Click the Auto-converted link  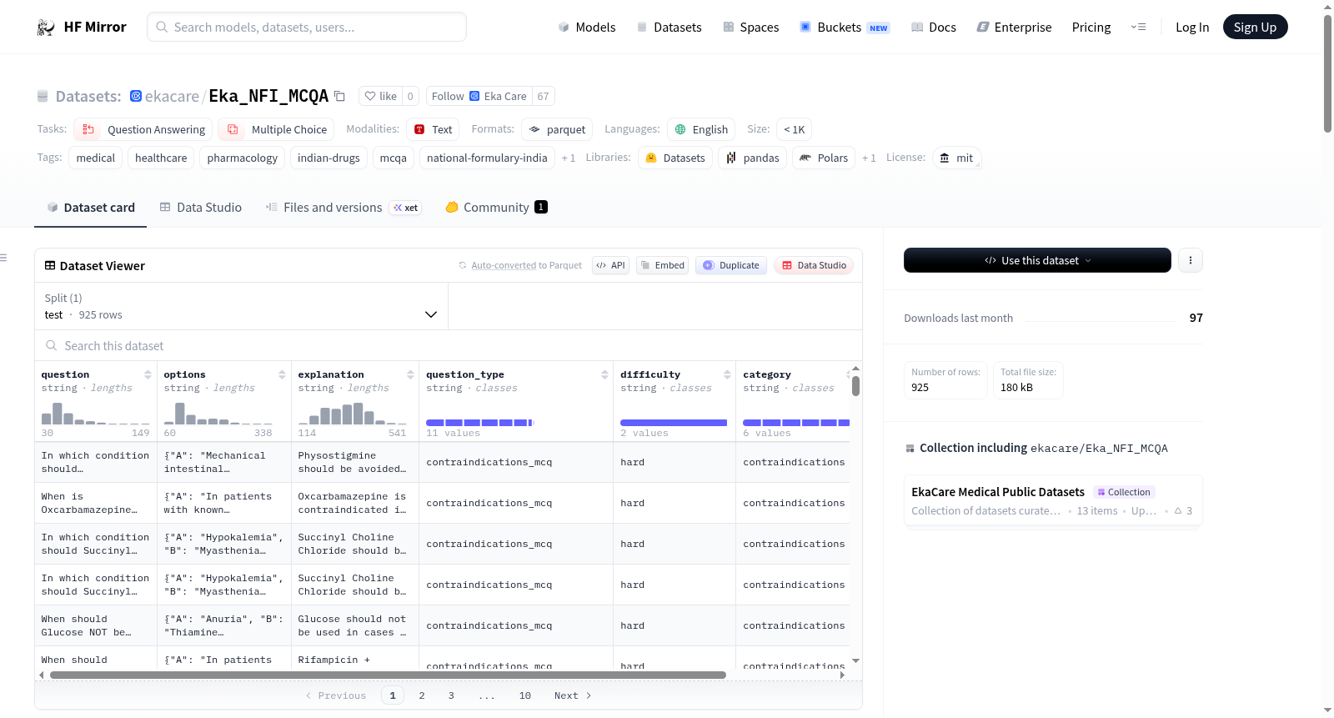tap(504, 265)
